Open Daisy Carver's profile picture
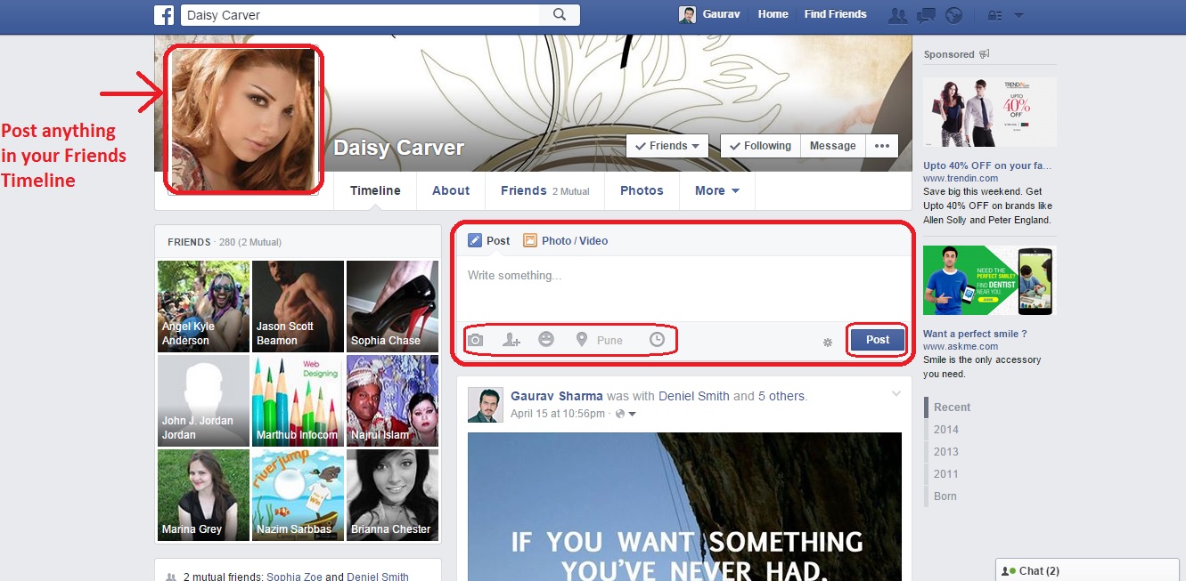The width and height of the screenshot is (1186, 581). (243, 119)
